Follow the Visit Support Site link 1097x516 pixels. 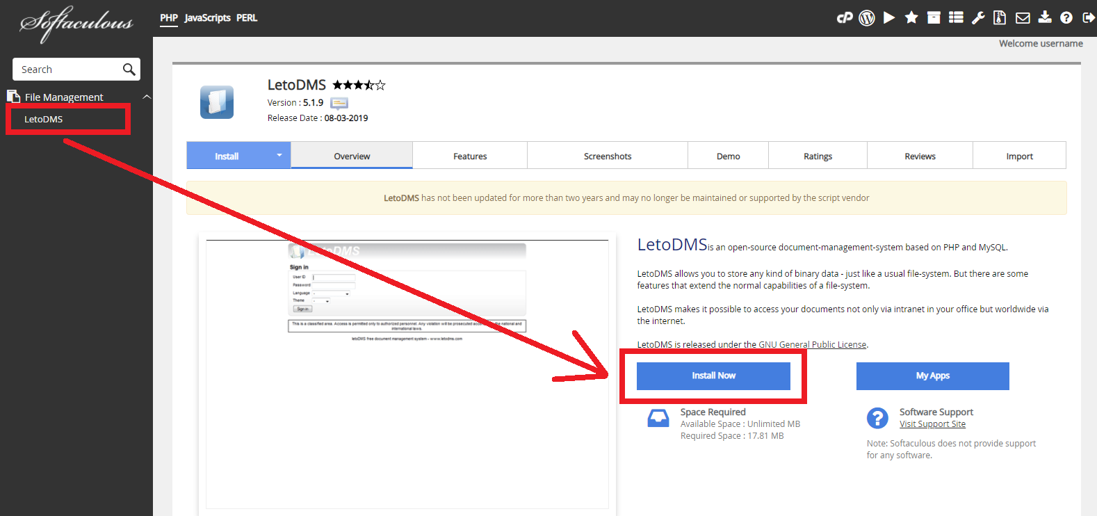932,424
